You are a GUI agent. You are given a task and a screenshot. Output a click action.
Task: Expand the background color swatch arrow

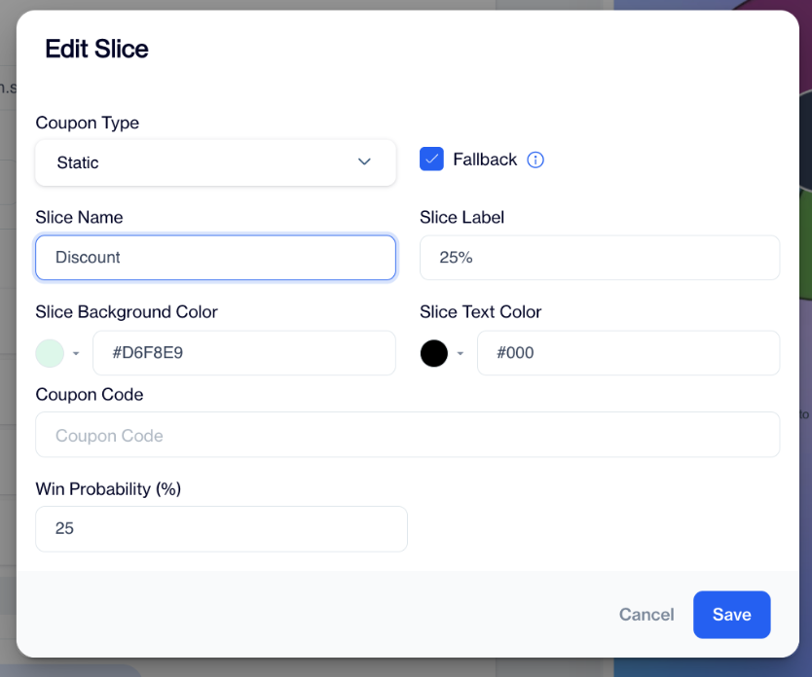[x=76, y=353]
